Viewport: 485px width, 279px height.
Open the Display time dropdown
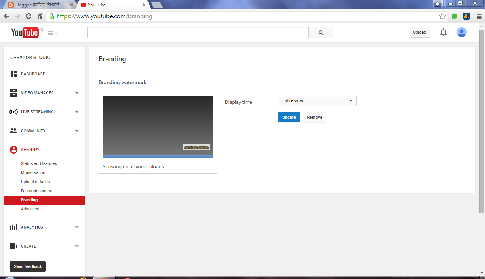click(317, 101)
